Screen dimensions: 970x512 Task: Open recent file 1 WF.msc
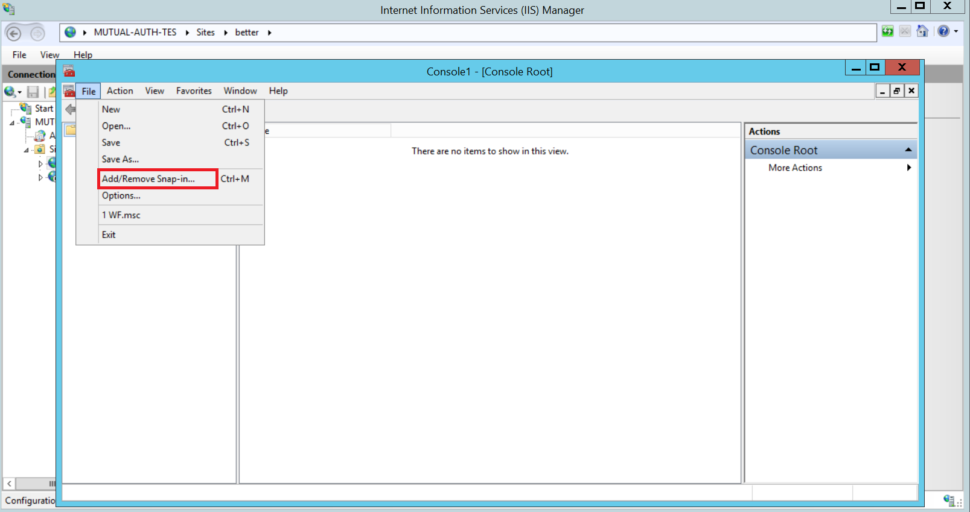(x=121, y=215)
